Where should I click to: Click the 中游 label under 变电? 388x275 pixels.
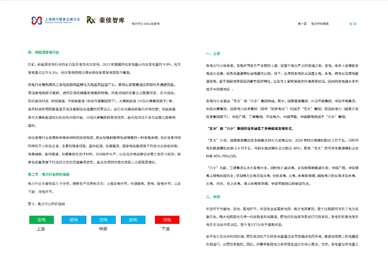click(x=103, y=229)
